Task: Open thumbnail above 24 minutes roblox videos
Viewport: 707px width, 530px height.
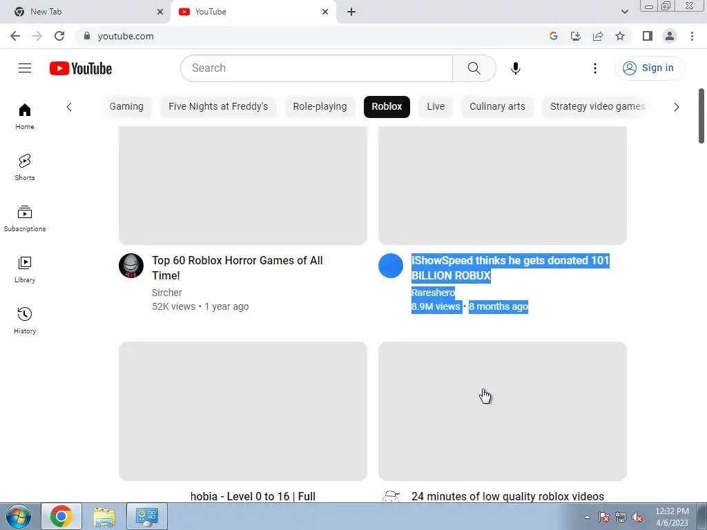Action: tap(503, 411)
